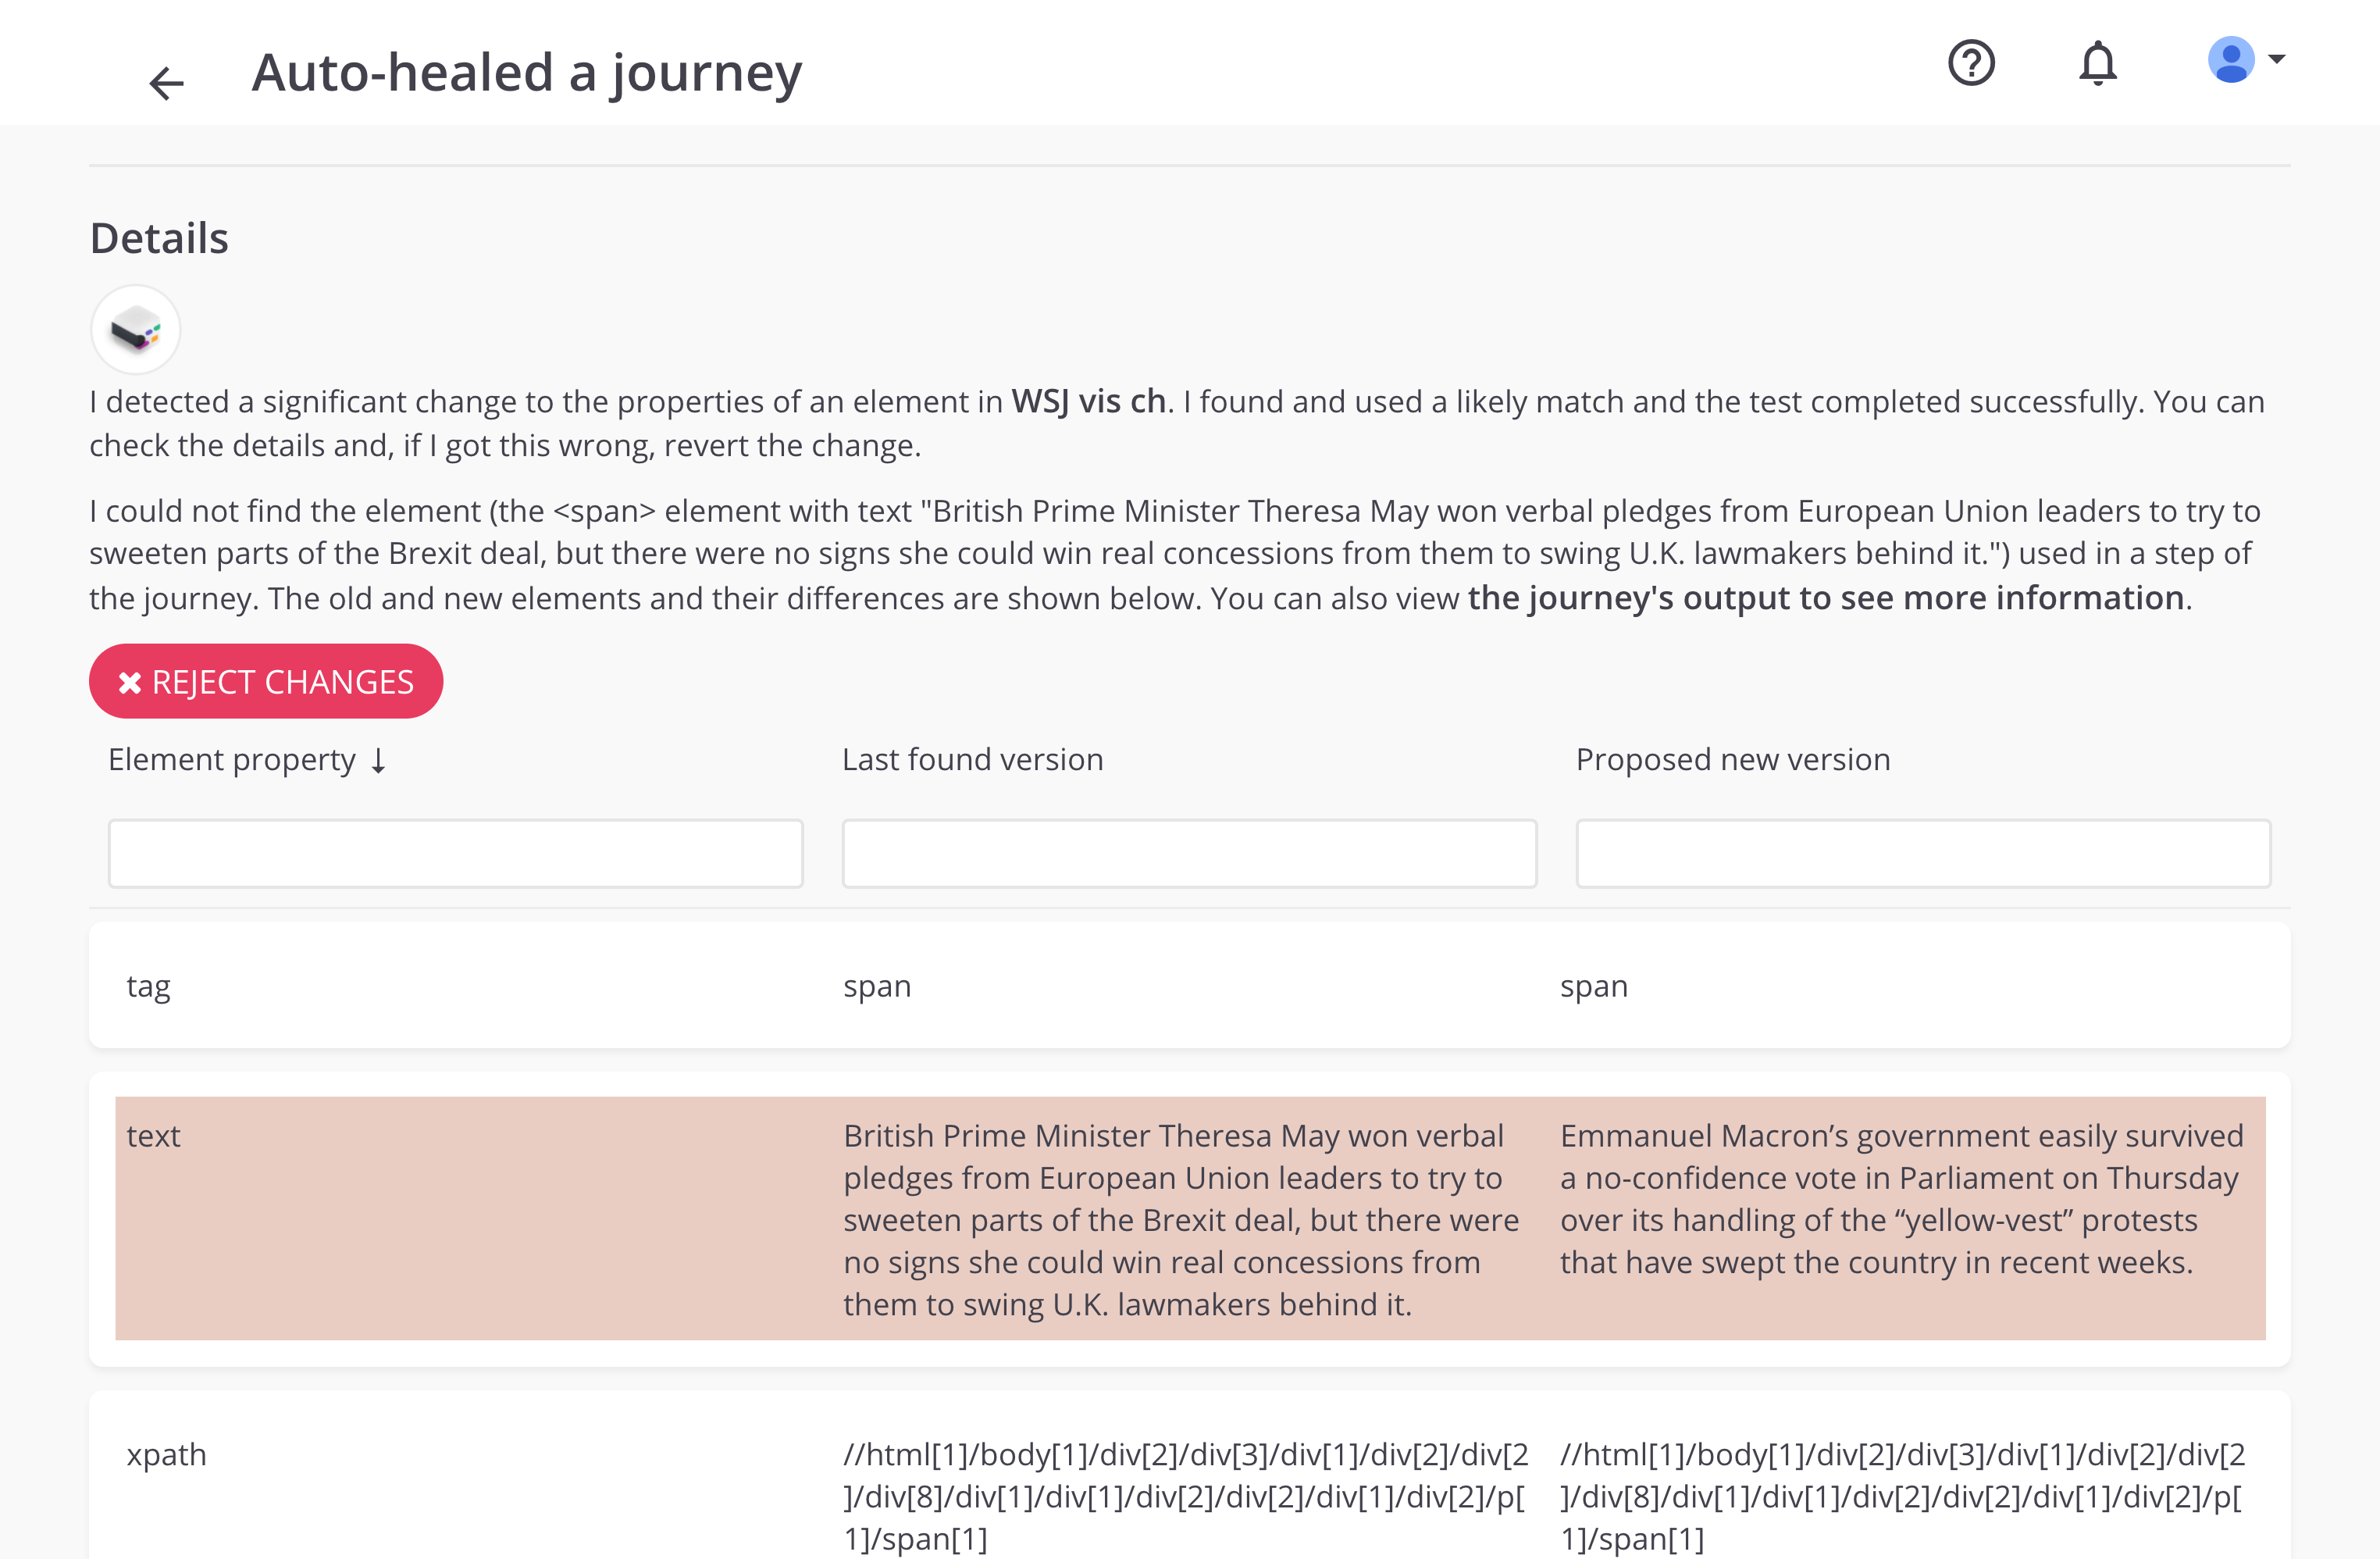The width and height of the screenshot is (2380, 1559).
Task: Focus the Element property filter field
Action: [456, 853]
